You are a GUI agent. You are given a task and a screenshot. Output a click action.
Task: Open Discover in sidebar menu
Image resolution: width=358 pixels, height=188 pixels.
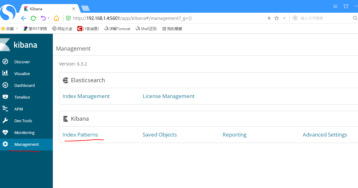coord(22,62)
